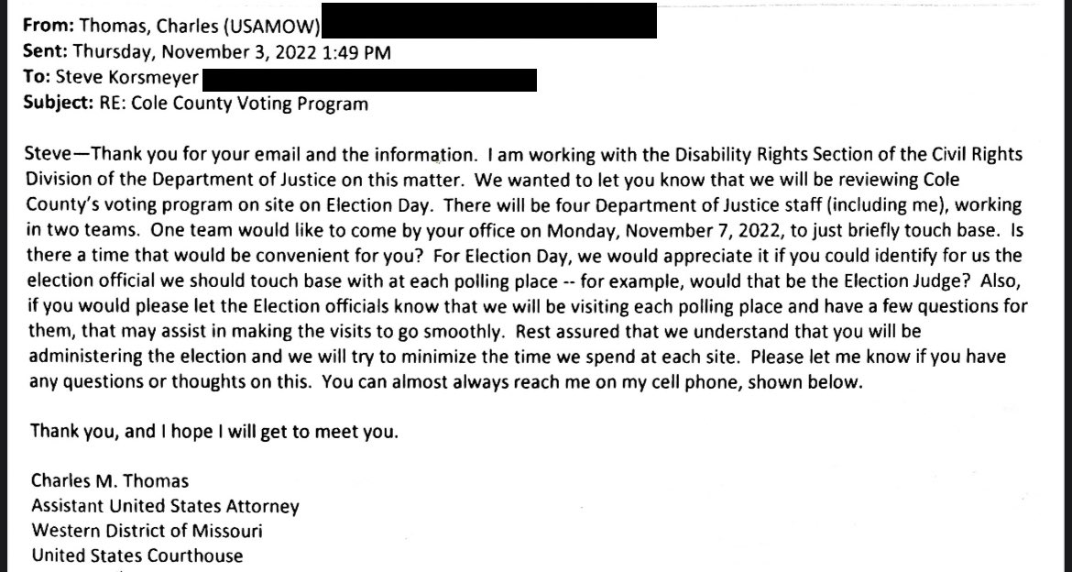Viewport: 1072px width, 572px height.
Task: Click the redacted box after the sender name
Action: (489, 20)
